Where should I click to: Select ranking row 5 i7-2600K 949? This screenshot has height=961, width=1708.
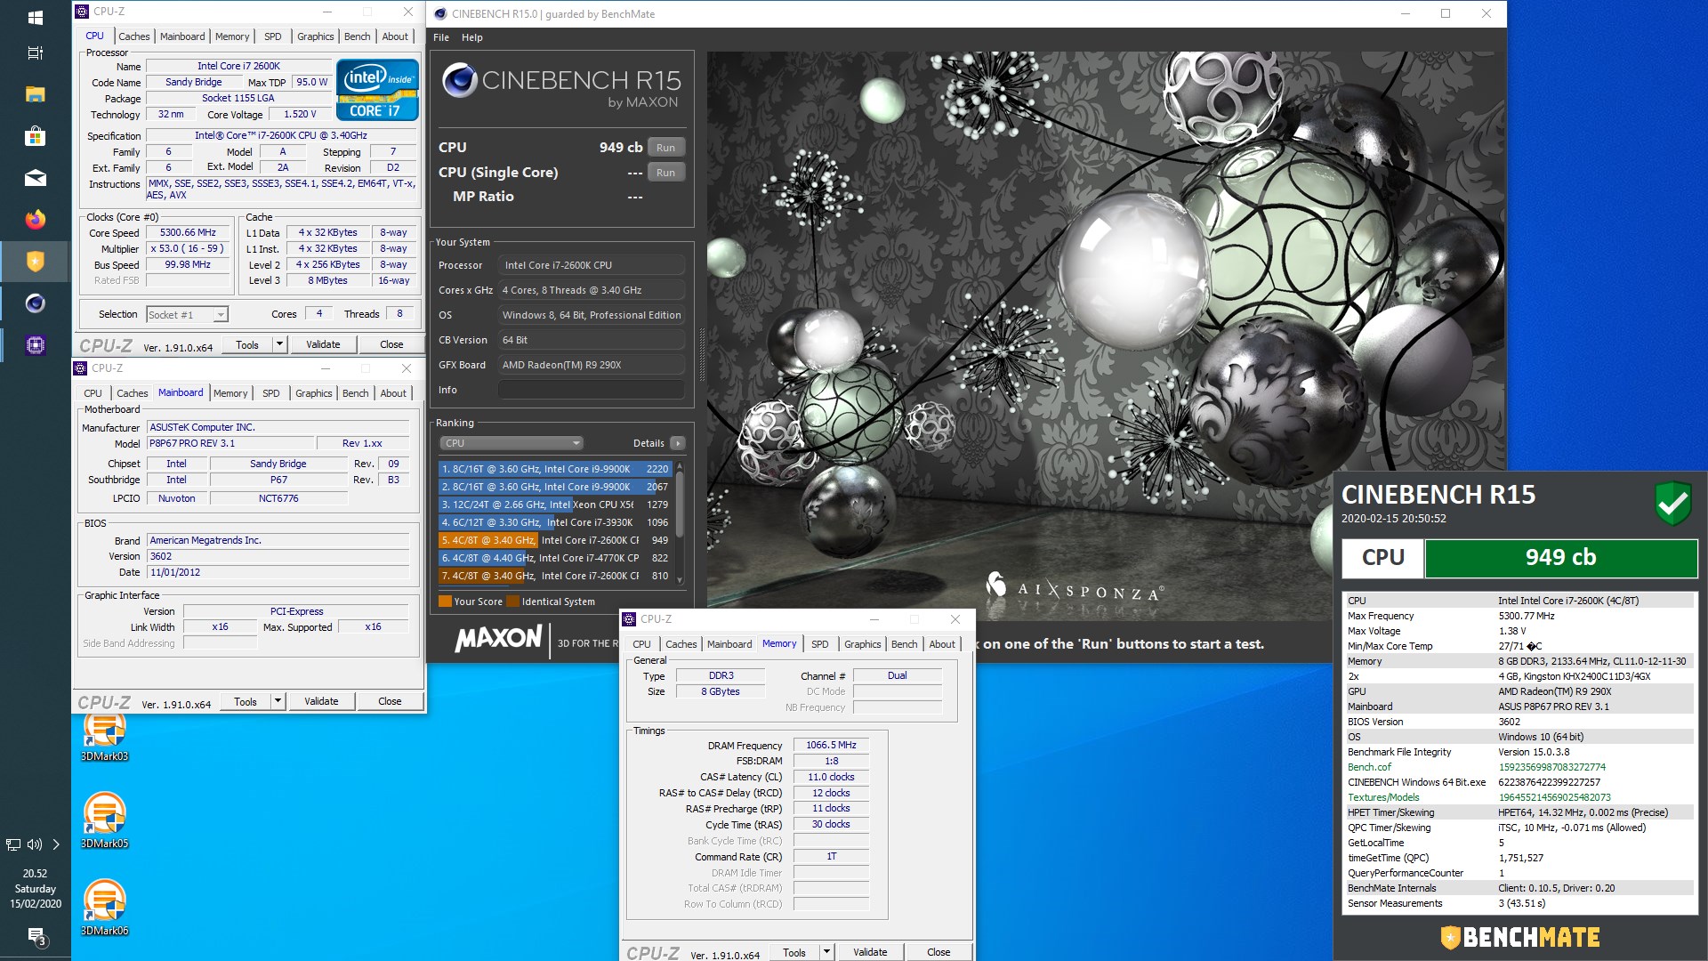pos(554,540)
